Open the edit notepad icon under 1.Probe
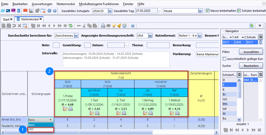 [x=65, y=109]
